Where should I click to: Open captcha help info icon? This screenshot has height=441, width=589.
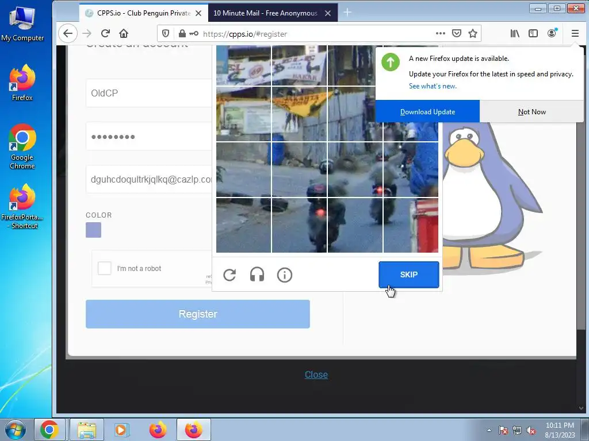[x=284, y=275]
